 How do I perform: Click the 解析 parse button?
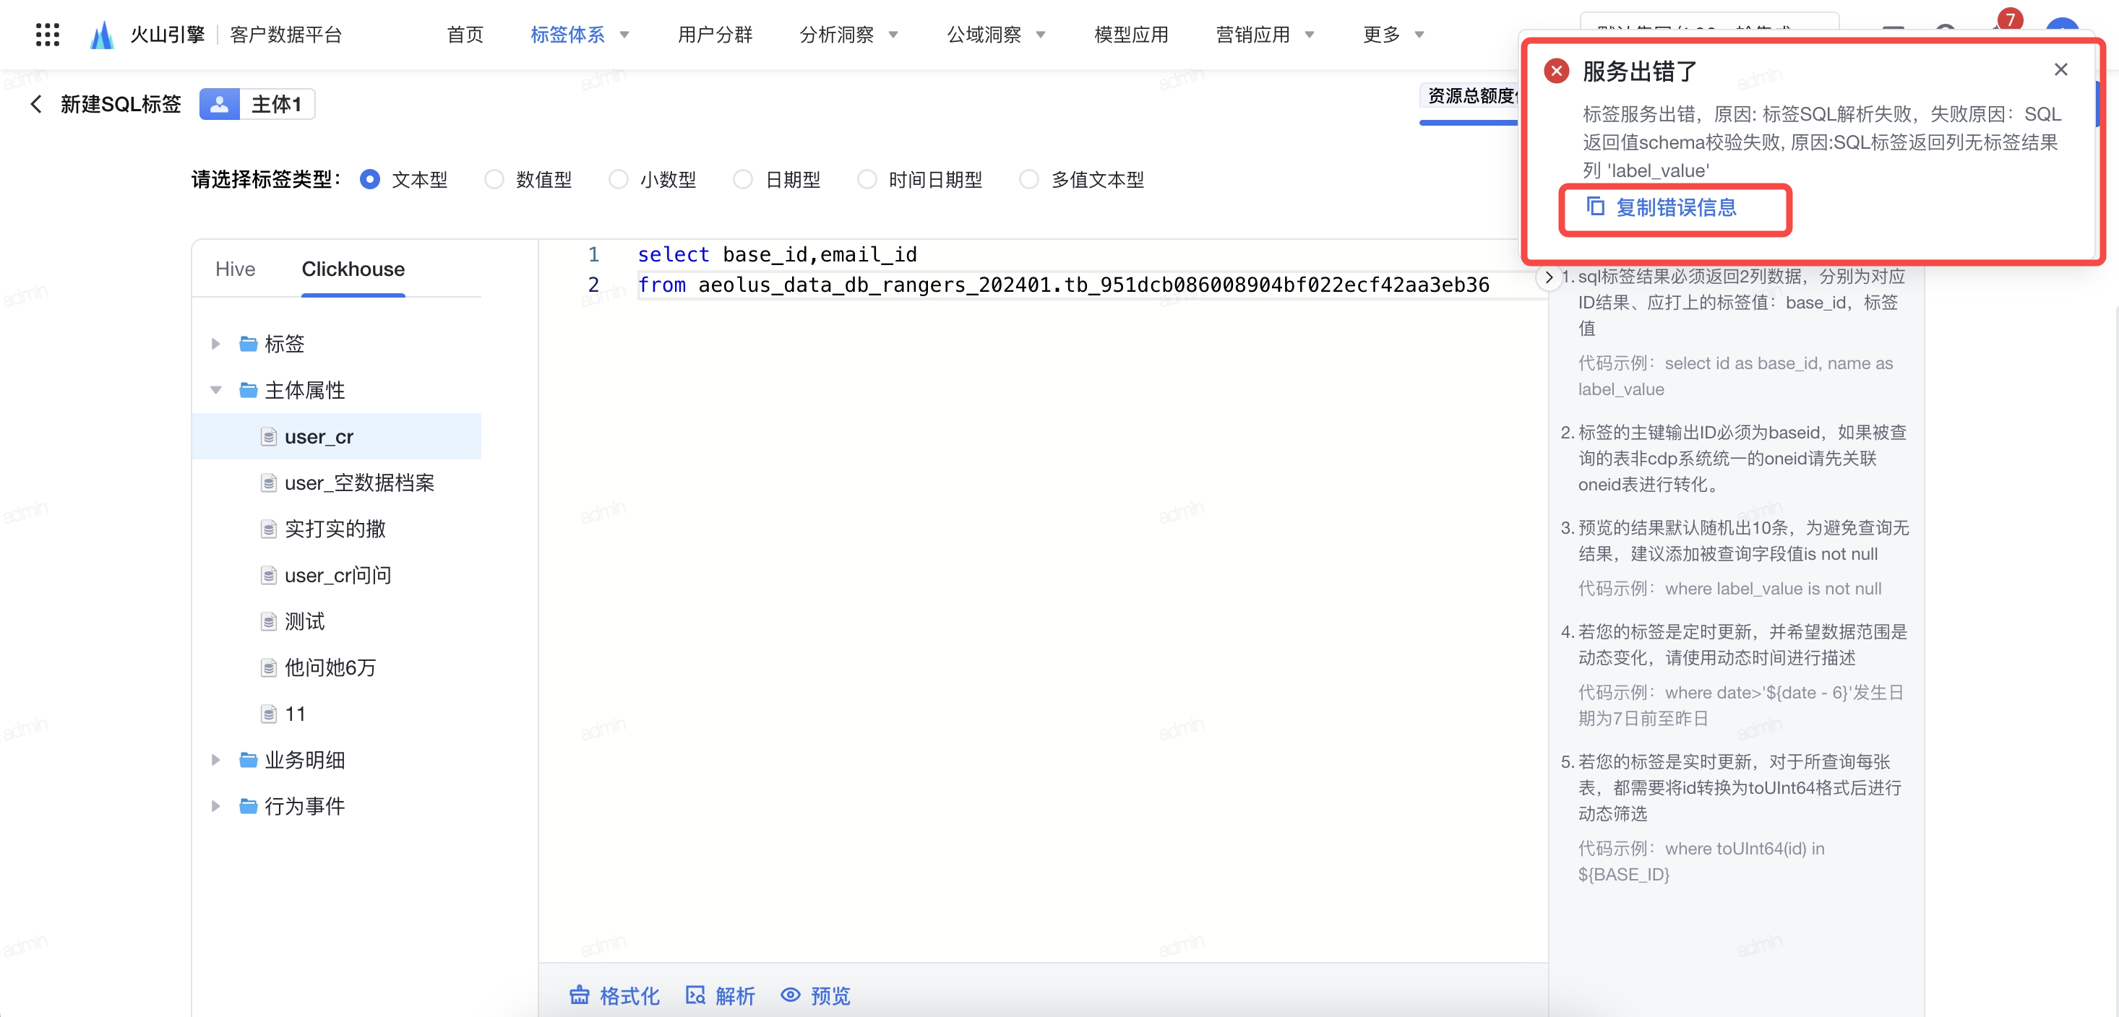720,995
